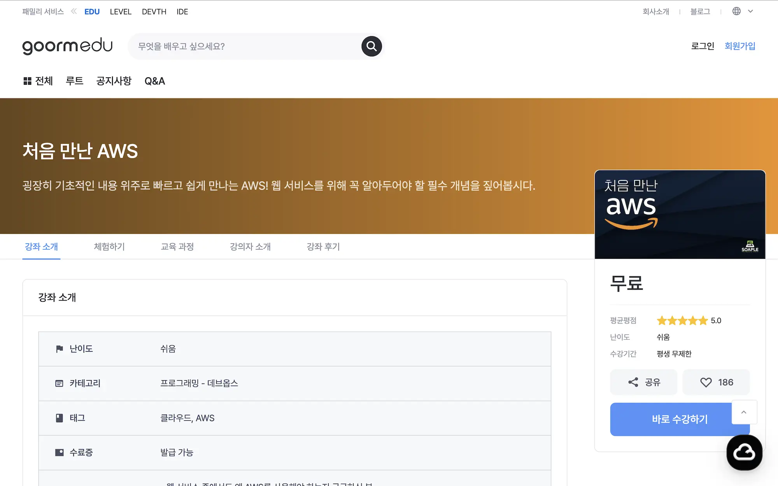This screenshot has height=486, width=778.
Task: Click the five-star average rating
Action: click(x=682, y=321)
